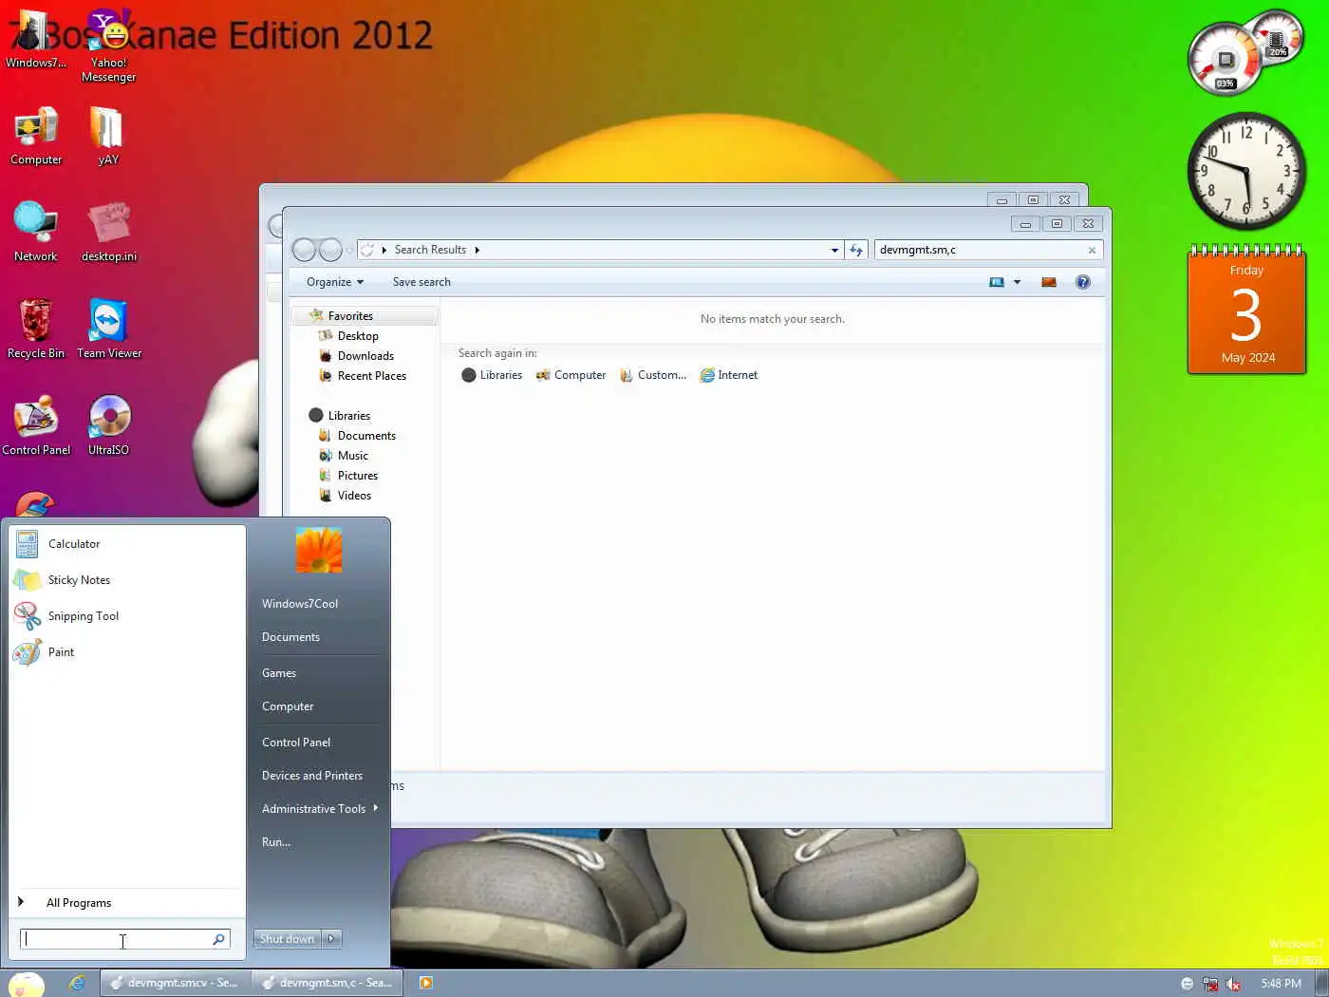
Task: Clear the search box with X
Action: (x=1092, y=251)
